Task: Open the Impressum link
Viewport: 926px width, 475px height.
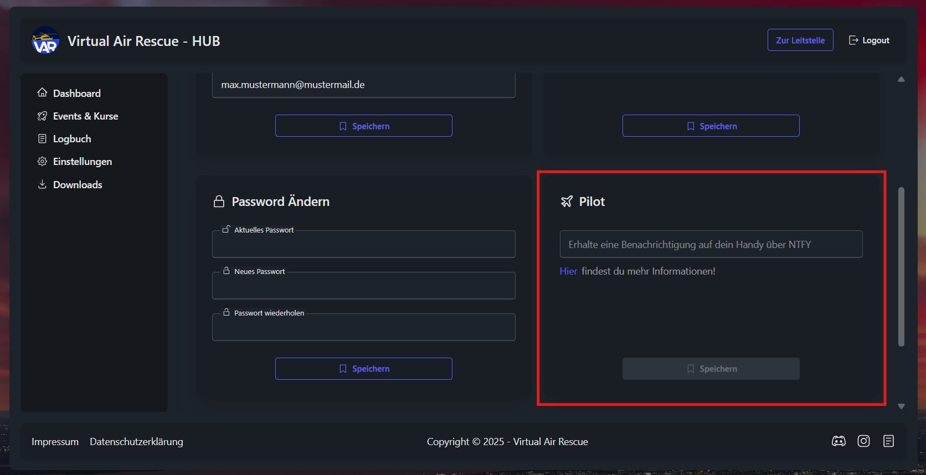Action: (55, 442)
